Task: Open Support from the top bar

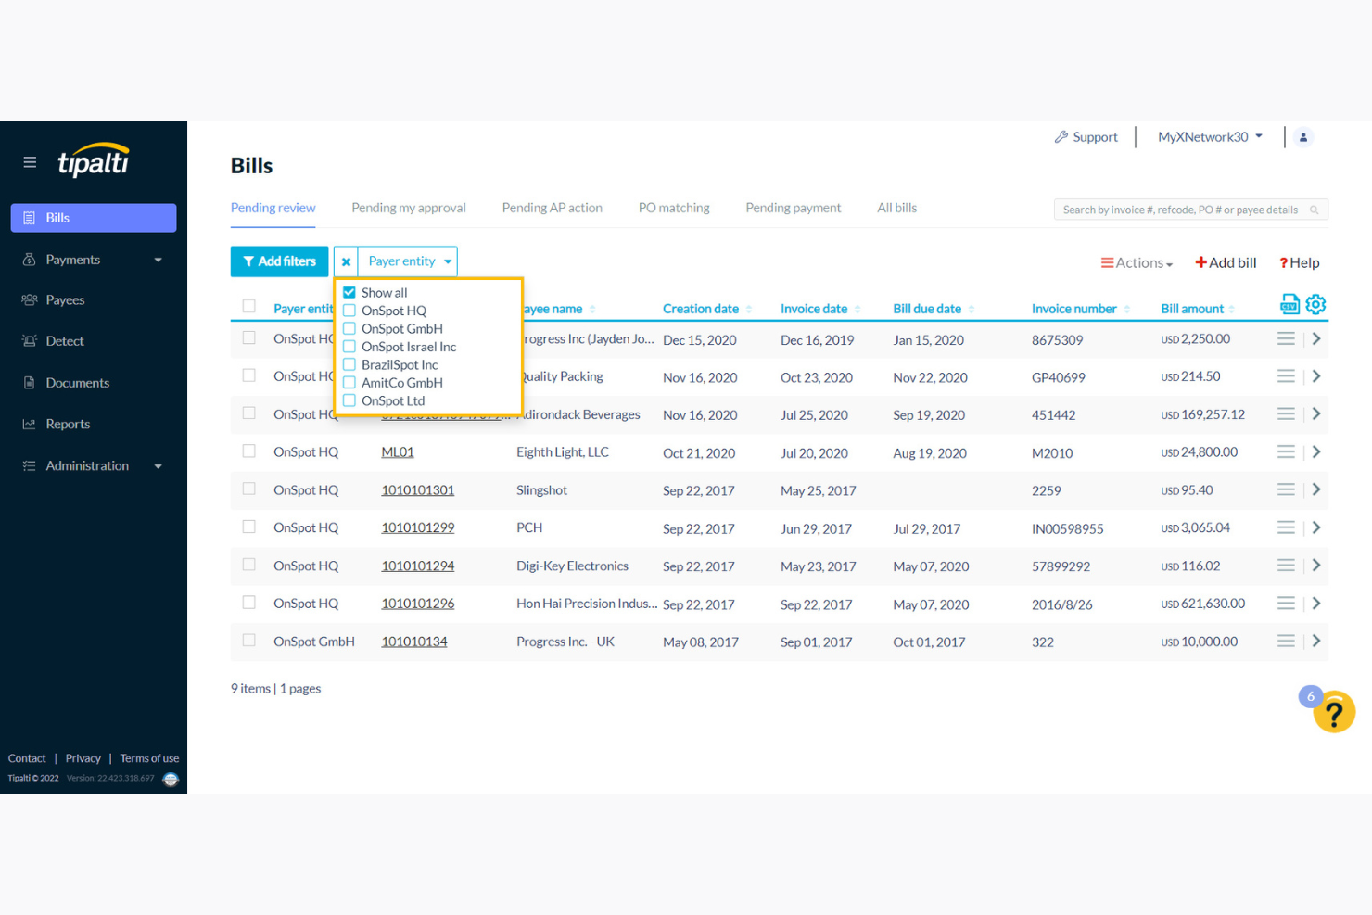Action: click(1086, 137)
